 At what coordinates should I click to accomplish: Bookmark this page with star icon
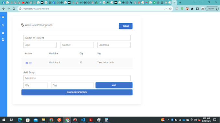170,9
